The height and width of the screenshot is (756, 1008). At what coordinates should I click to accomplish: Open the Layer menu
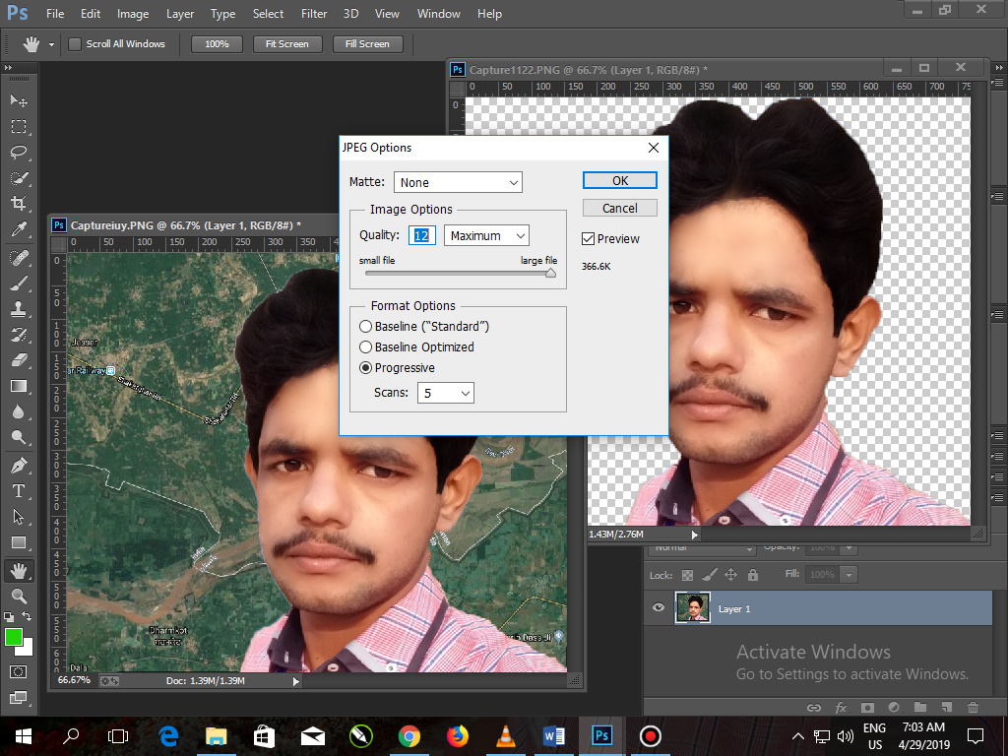[x=180, y=14]
